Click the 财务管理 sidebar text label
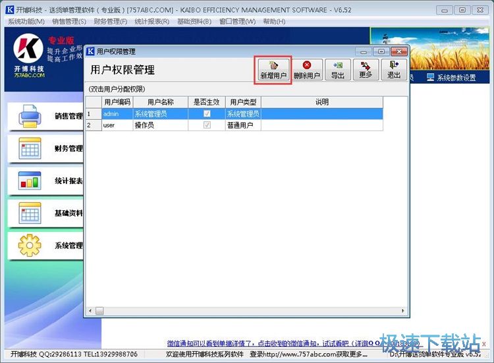Viewport: 494px width, 363px height. pos(69,148)
